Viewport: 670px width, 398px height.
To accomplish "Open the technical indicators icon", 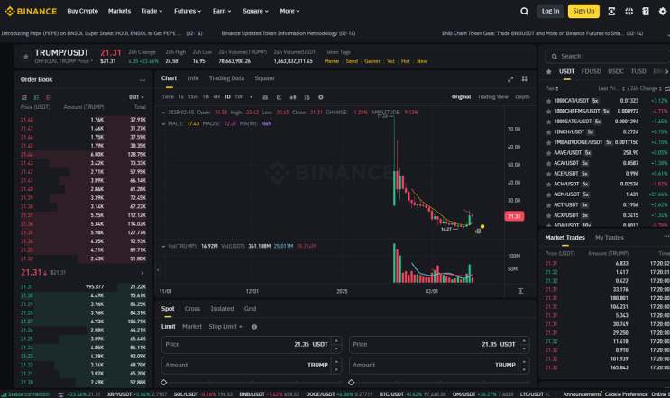I will (x=307, y=97).
